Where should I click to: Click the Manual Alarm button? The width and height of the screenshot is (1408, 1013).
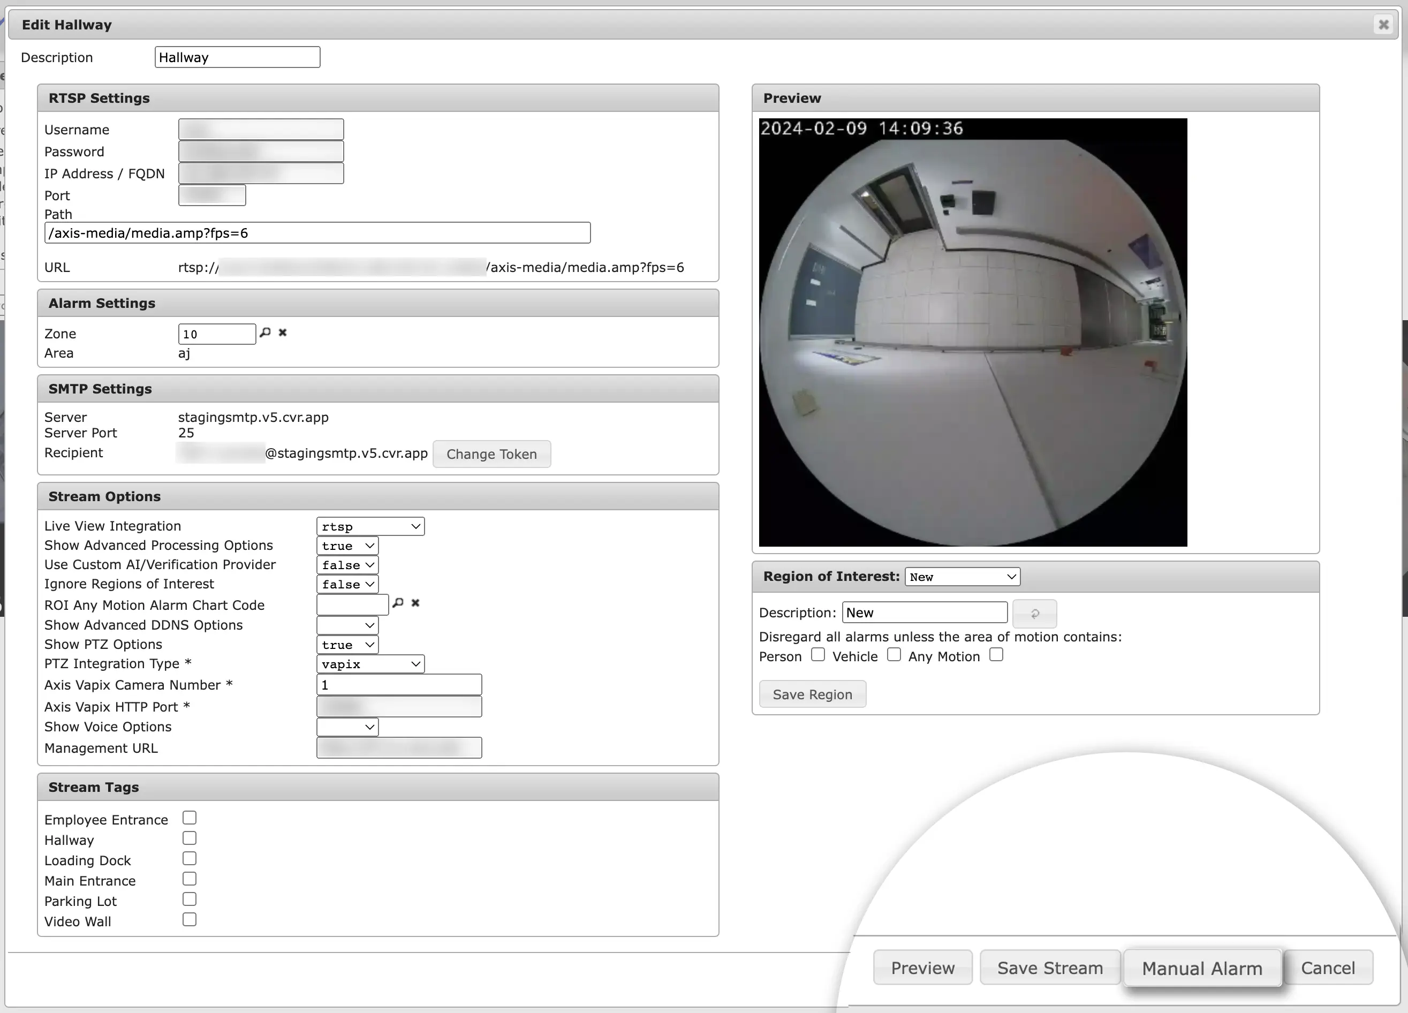[1202, 969]
